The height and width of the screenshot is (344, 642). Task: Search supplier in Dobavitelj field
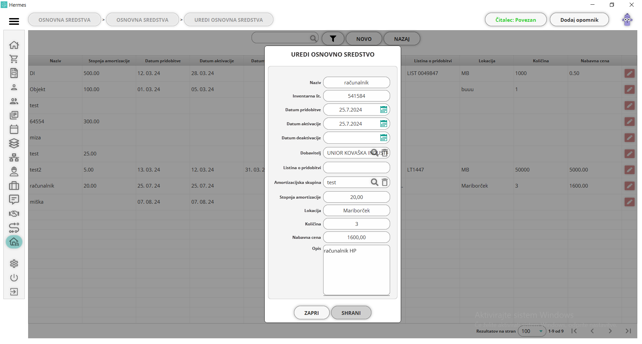(x=374, y=153)
